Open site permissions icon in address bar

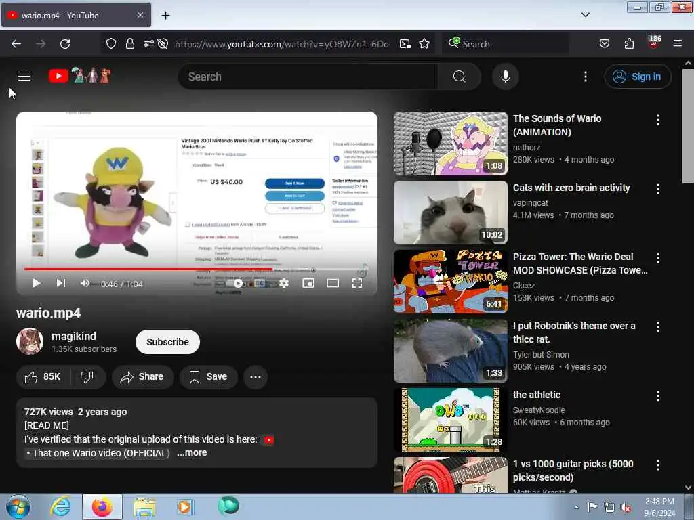tap(148, 43)
